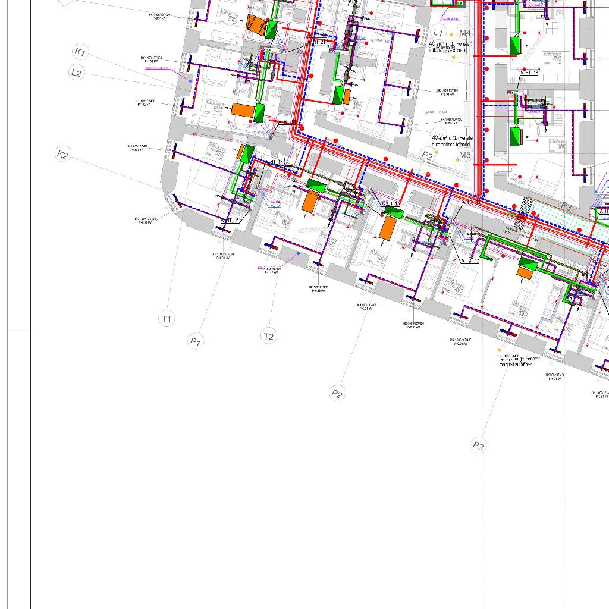Image resolution: width=609 pixels, height=609 pixels.
Task: Click the 'automatisch öffnend' note near M5
Action: click(451, 144)
